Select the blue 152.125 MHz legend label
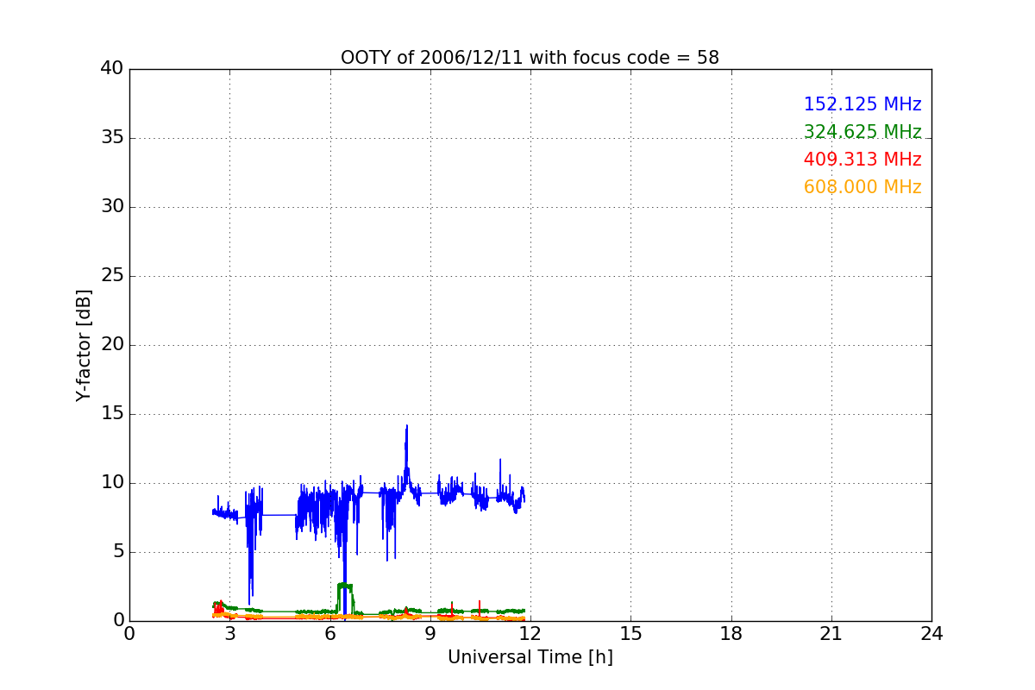Viewport: 1035px width, 690px height. pos(862,104)
